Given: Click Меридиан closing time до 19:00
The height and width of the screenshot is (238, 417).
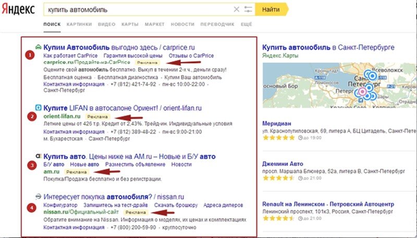Looking at the screenshot, I should point(310,137).
